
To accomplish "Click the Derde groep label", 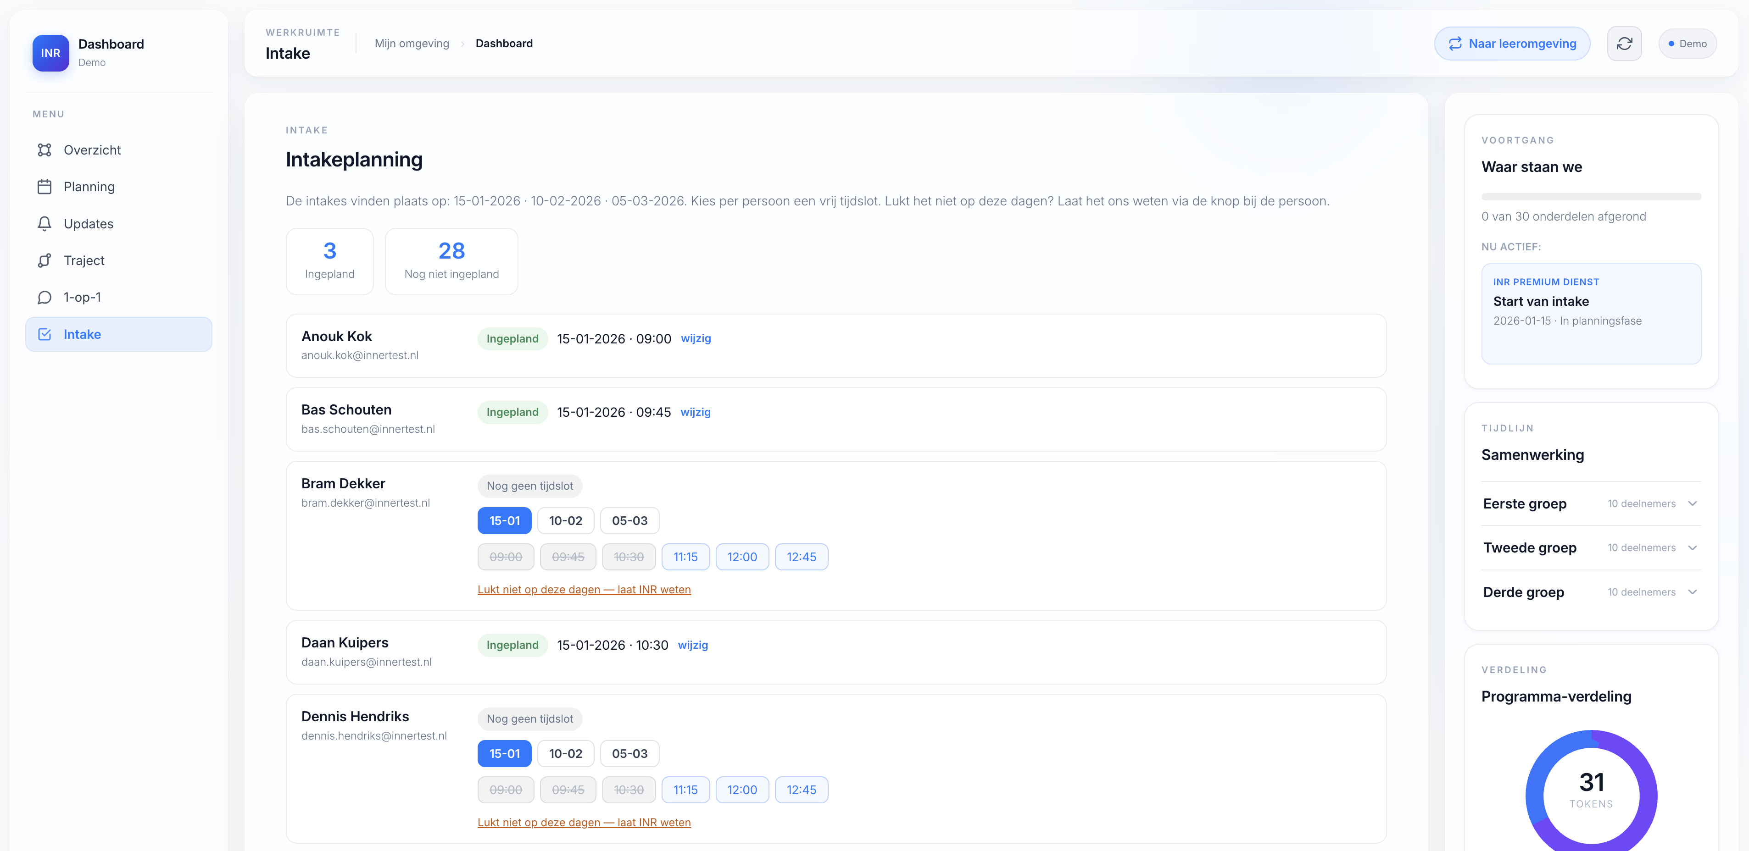I will 1523,592.
